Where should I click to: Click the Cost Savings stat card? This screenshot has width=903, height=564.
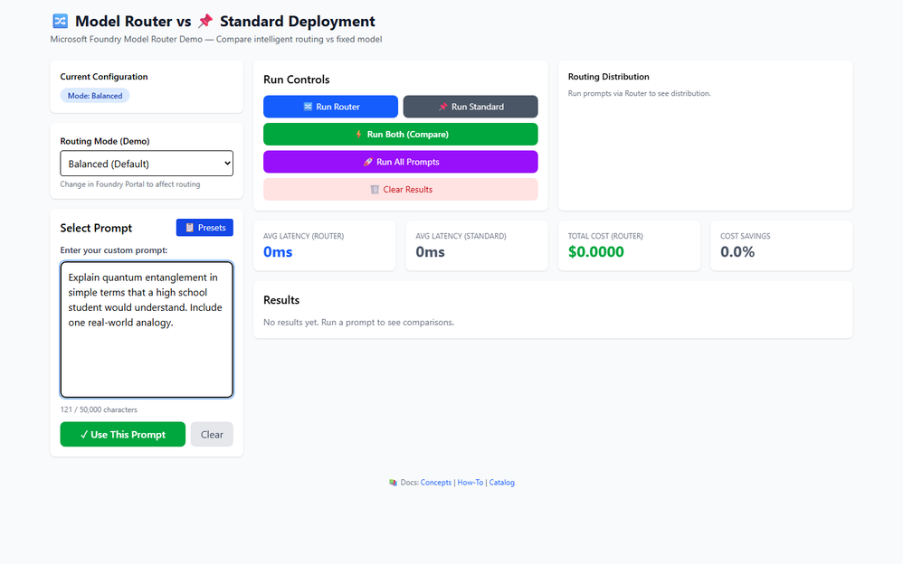tap(782, 246)
